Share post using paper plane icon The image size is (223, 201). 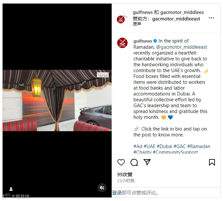point(147,162)
